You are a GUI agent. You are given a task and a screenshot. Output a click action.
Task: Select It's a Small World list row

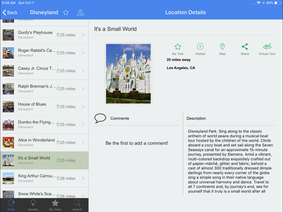click(x=44, y=161)
